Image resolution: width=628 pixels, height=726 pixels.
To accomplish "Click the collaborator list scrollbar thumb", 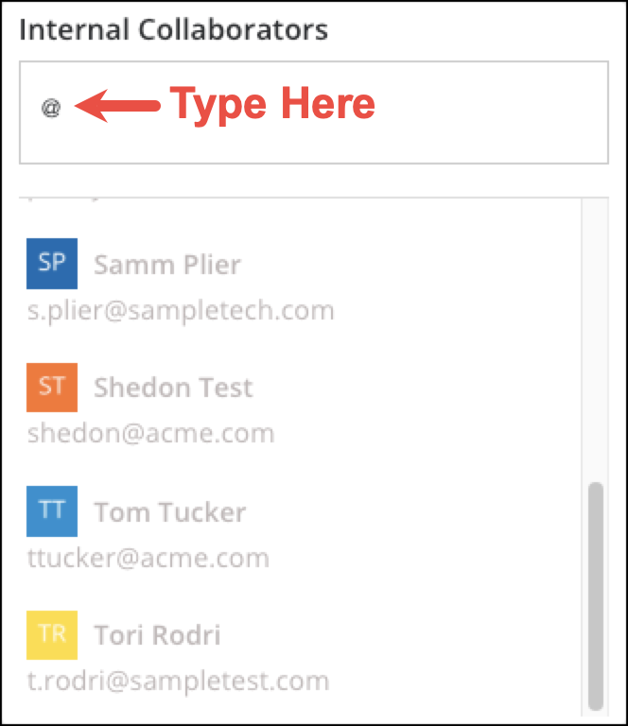I will (596, 596).
